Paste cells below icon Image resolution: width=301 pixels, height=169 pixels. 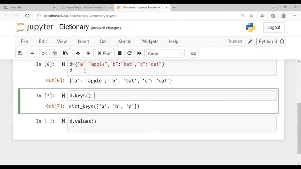(65, 53)
